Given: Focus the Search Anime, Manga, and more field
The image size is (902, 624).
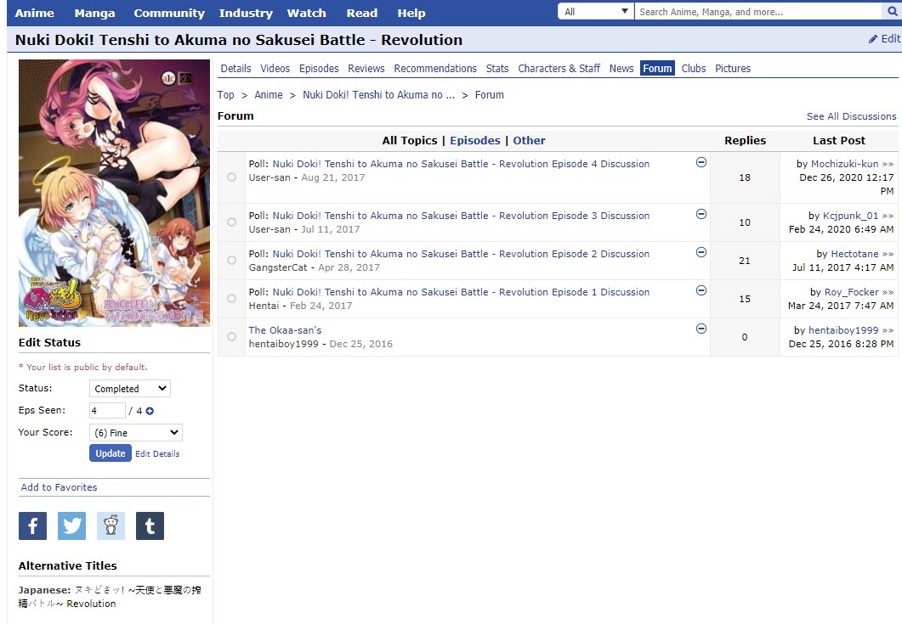Looking at the screenshot, I should coord(759,12).
